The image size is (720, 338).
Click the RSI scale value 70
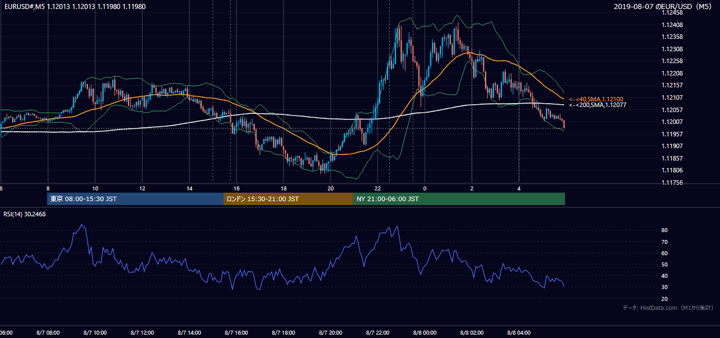tap(665, 242)
